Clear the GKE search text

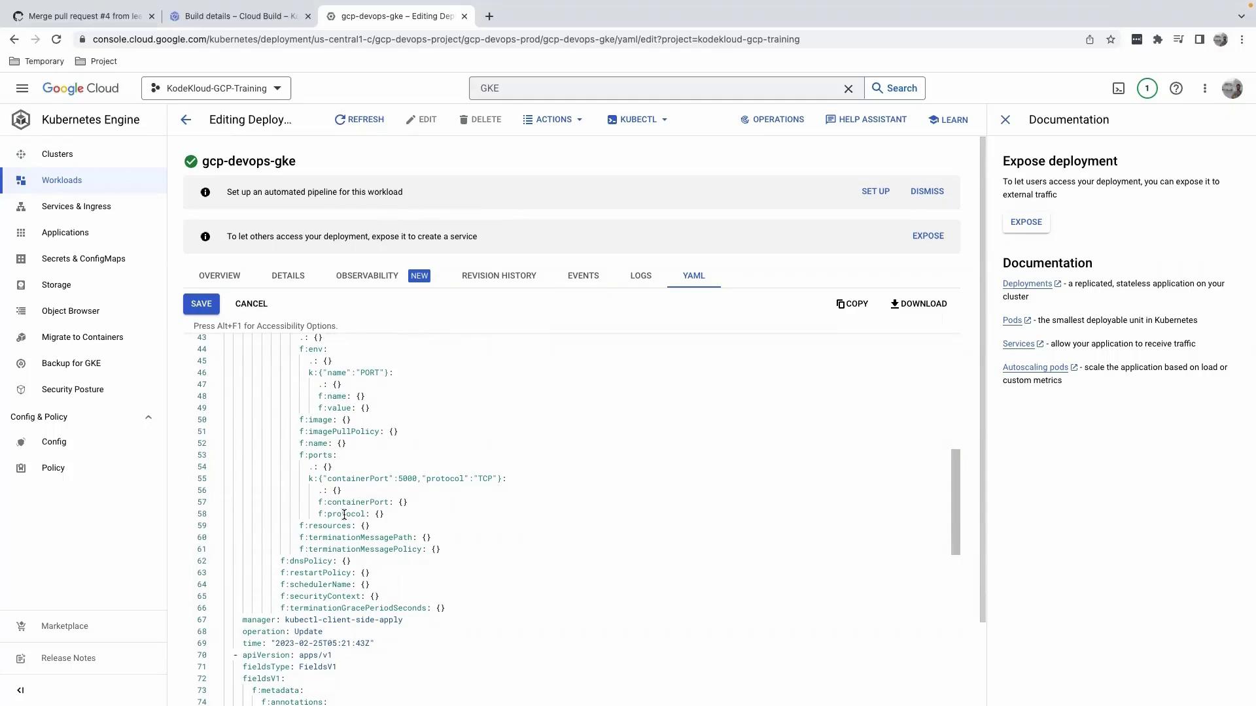(848, 89)
